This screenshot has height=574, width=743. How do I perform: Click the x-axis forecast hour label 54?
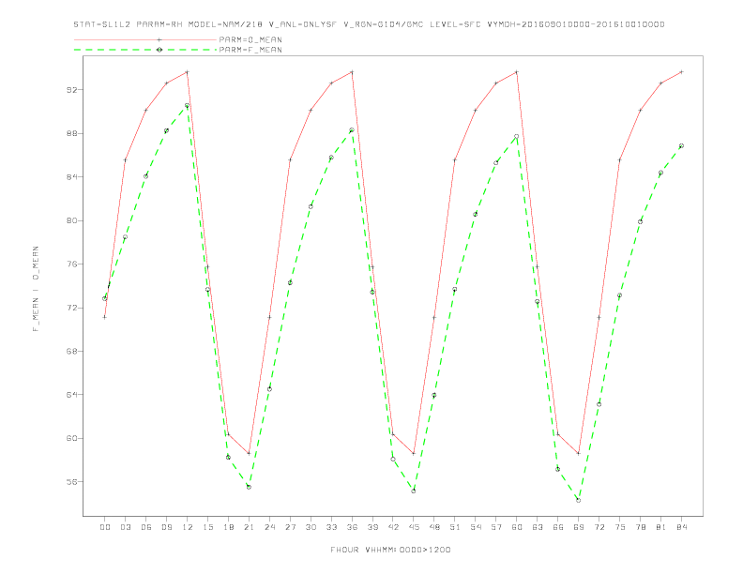point(476,527)
